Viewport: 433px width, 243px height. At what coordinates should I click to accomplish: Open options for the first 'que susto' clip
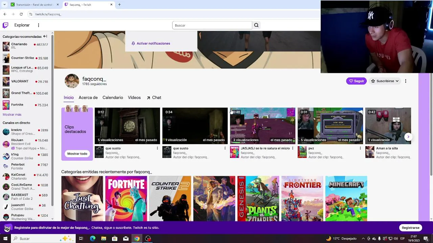click(x=157, y=148)
